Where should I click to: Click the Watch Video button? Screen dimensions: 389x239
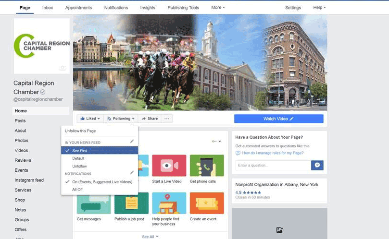pos(278,119)
